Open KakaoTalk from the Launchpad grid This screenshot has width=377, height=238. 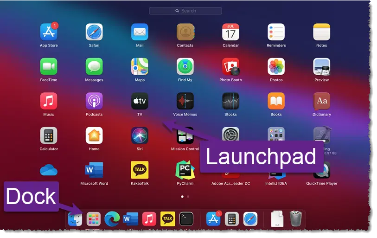coord(140,170)
